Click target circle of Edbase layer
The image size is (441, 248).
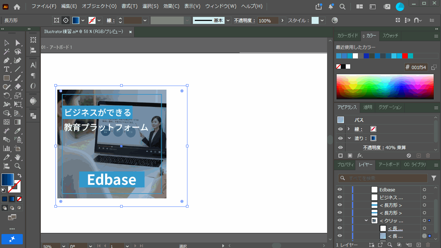(x=424, y=190)
